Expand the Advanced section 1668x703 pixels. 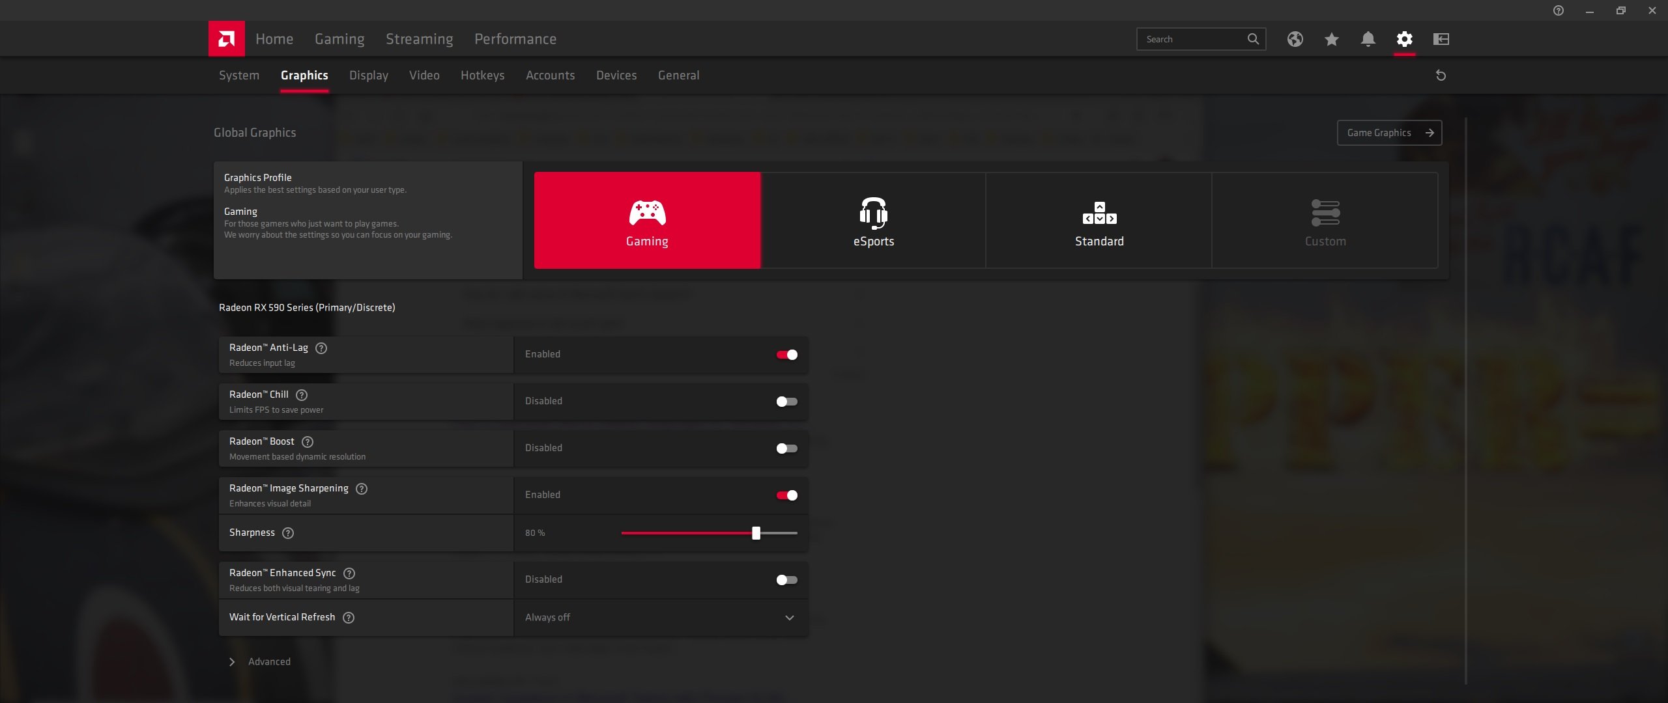click(x=260, y=662)
